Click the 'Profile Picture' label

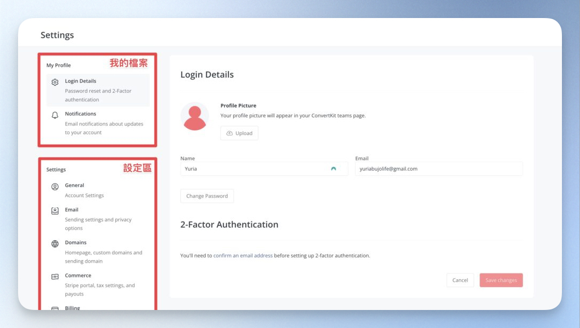coord(238,105)
